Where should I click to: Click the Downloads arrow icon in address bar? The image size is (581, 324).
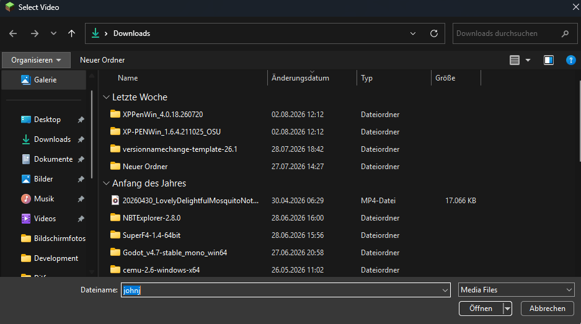point(95,33)
